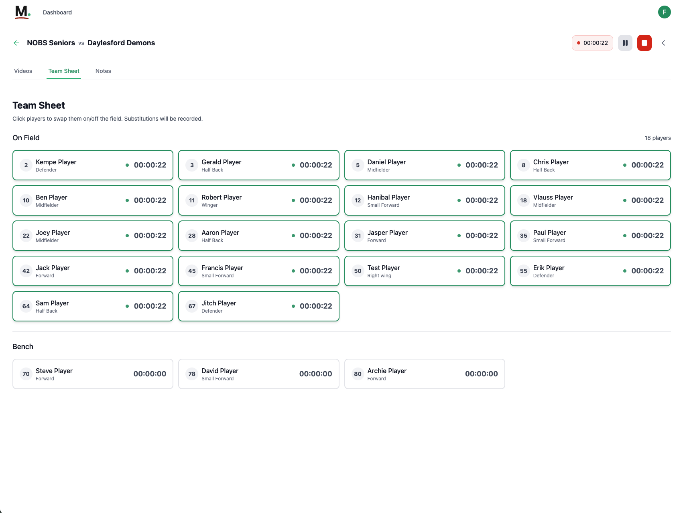Open the Dashboard link
The width and height of the screenshot is (683, 513).
coord(57,12)
